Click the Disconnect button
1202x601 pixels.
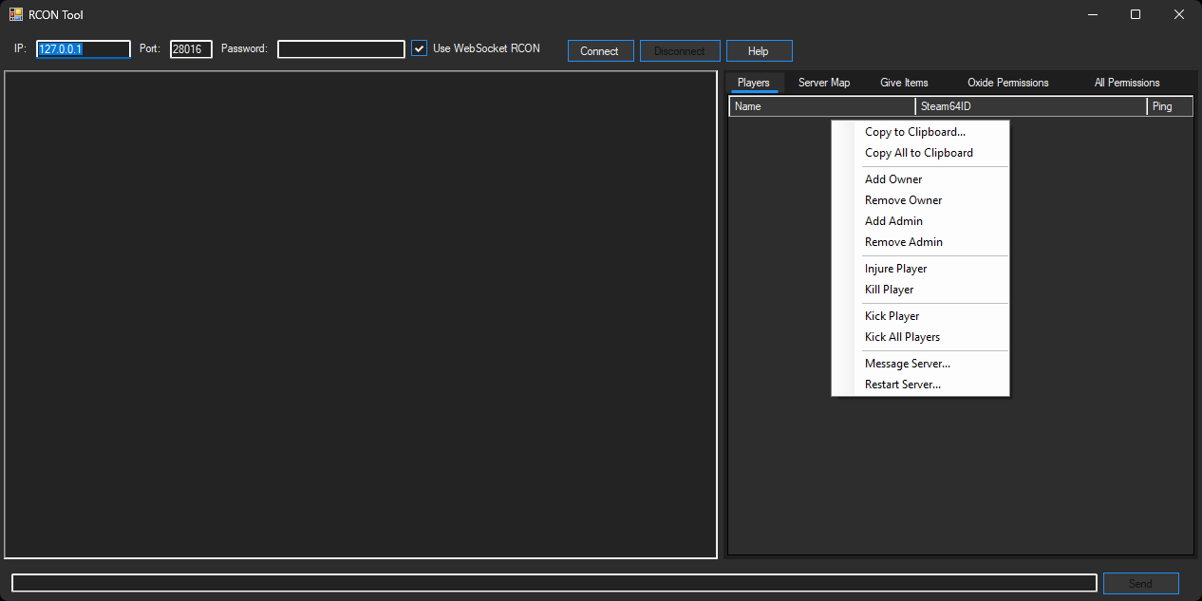pos(680,50)
